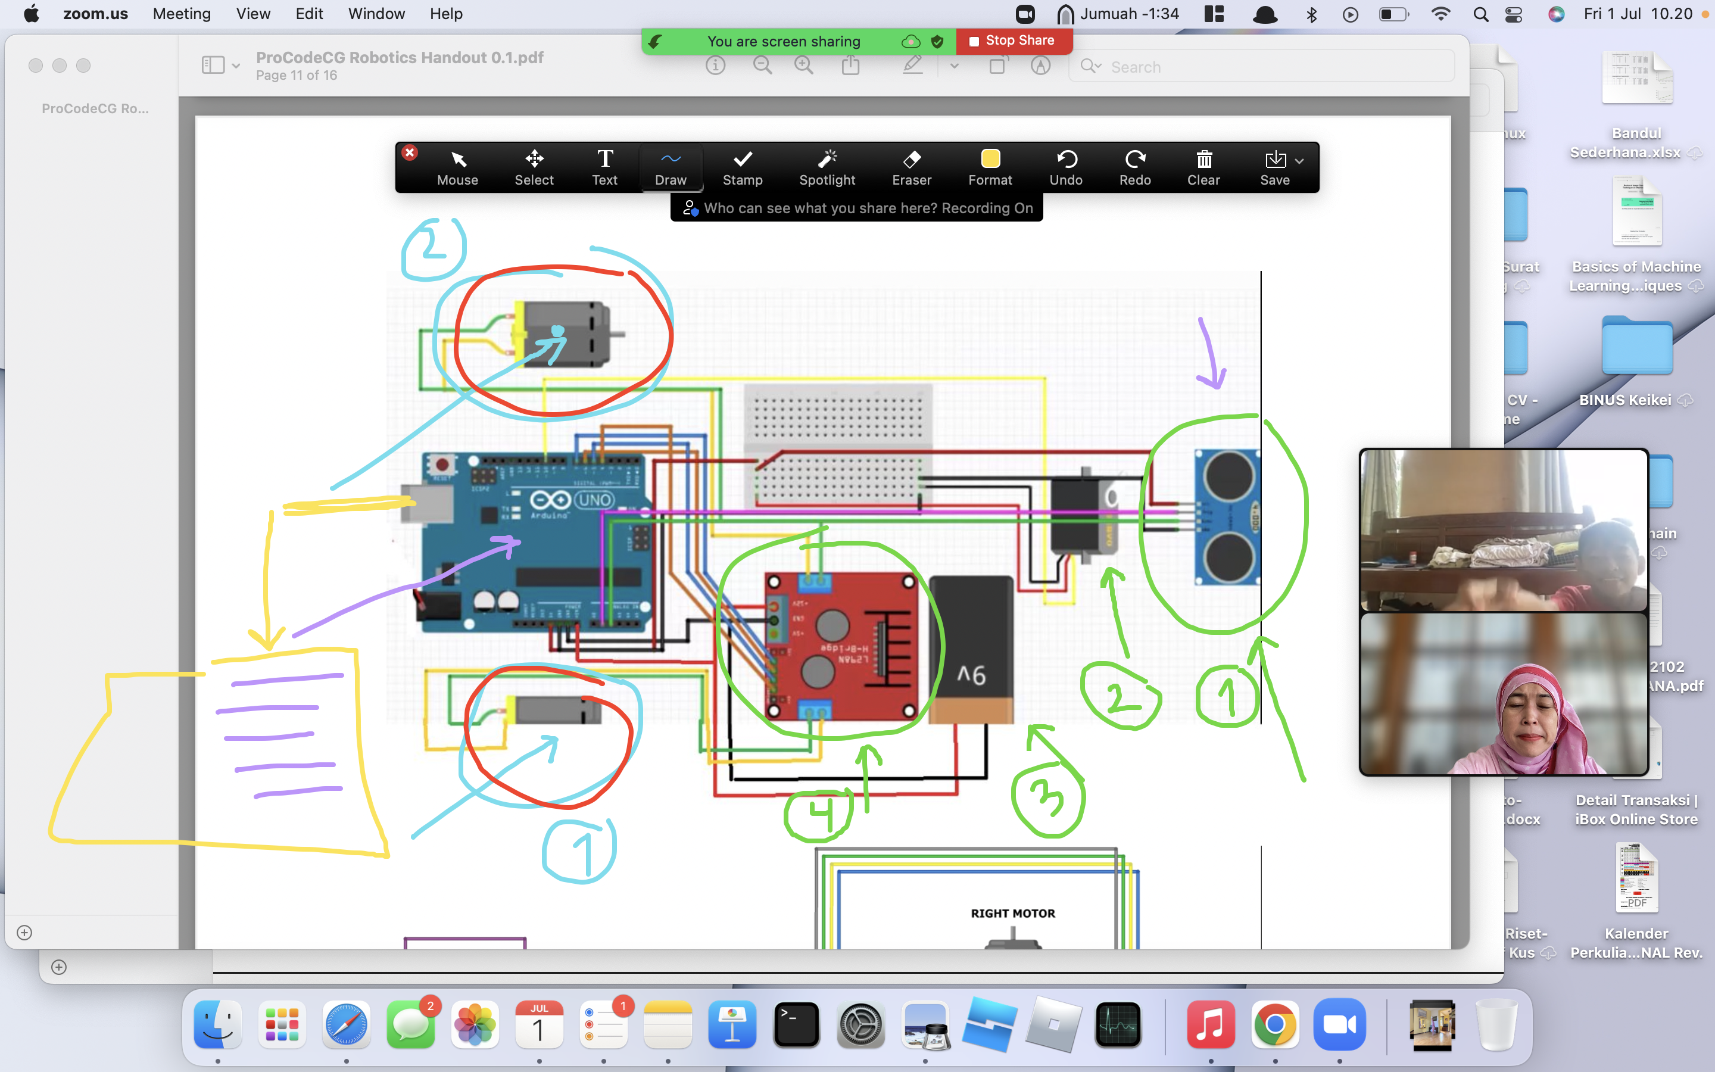1715x1072 pixels.
Task: Expand the Save options arrow
Action: (1299, 161)
